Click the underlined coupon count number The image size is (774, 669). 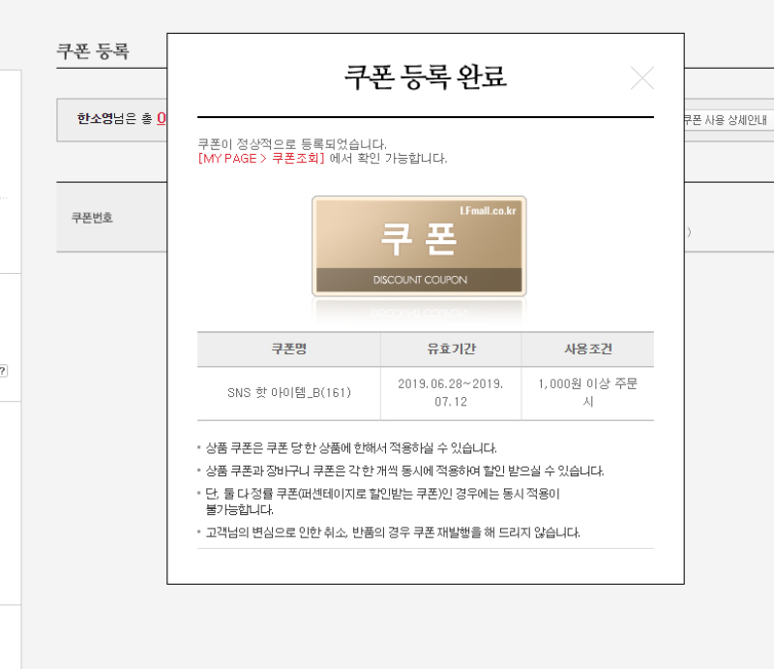pos(162,119)
